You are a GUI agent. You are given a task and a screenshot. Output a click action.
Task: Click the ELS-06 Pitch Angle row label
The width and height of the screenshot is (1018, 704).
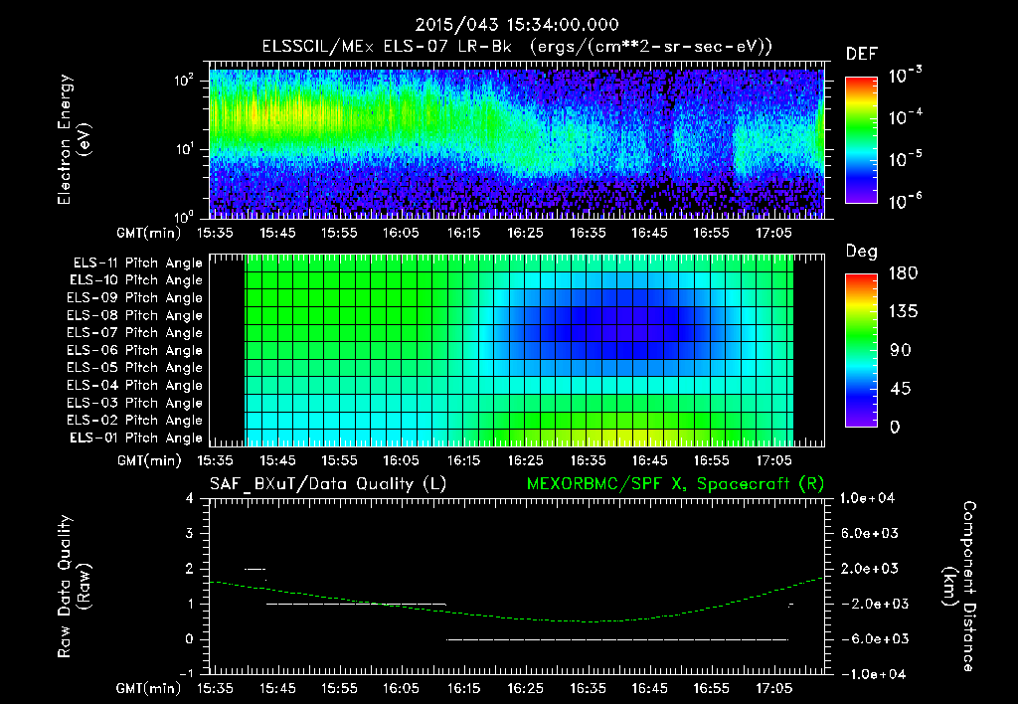pos(134,350)
